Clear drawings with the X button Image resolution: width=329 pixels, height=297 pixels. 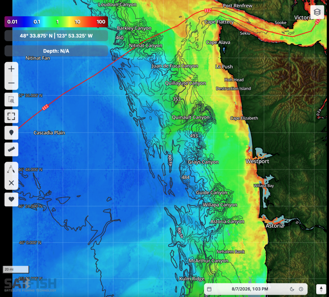[x=11, y=183]
